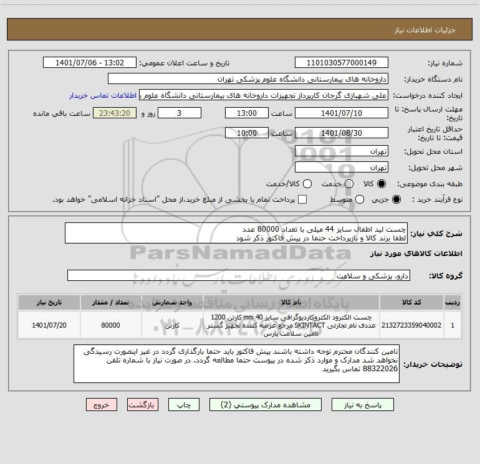Screen dimensions: 480x464
Task: Click the days remaining field showing 3
Action: 180,113
